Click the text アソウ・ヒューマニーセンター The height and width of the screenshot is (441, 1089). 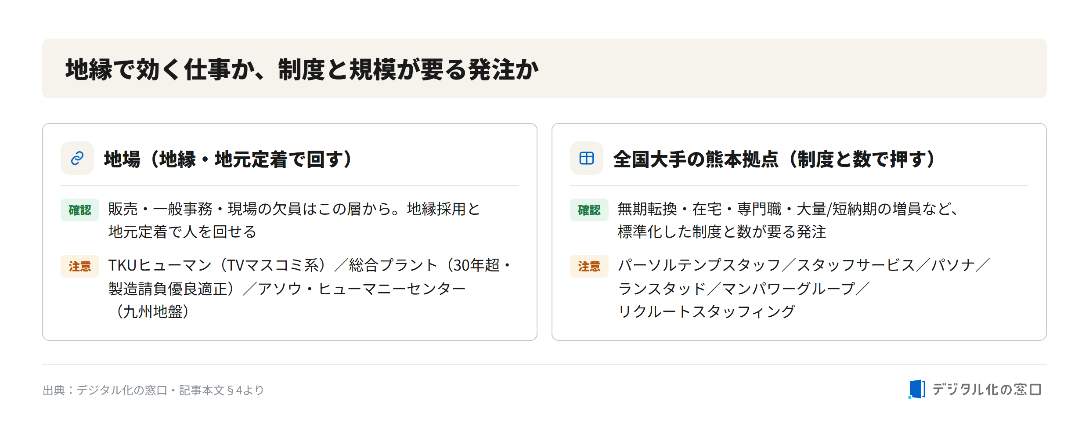tap(362, 289)
